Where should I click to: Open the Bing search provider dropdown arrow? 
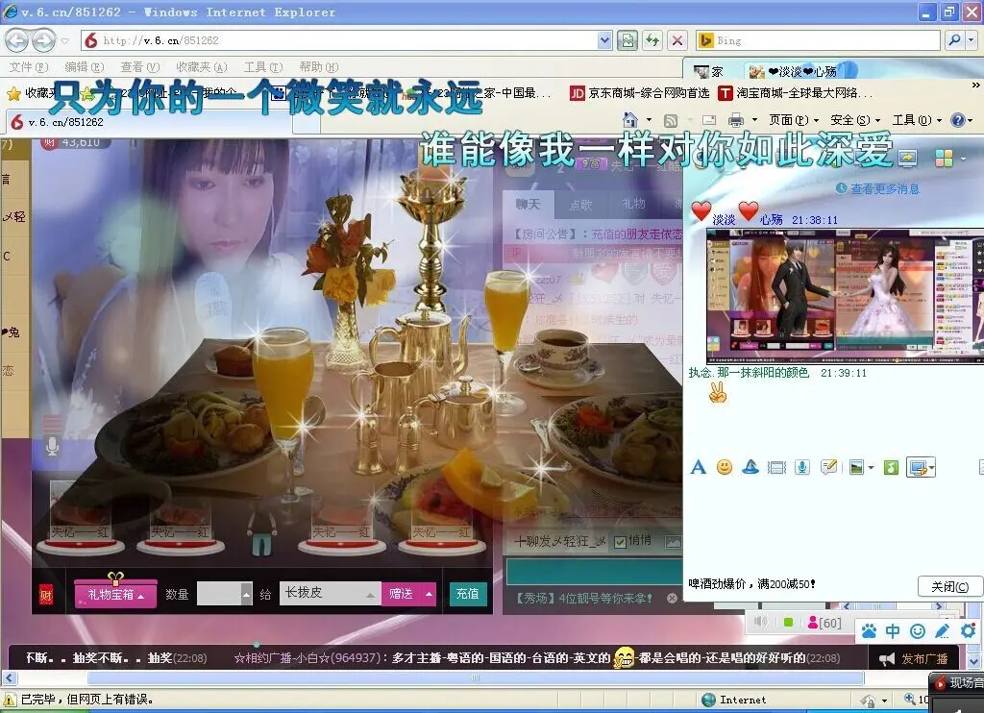click(972, 40)
